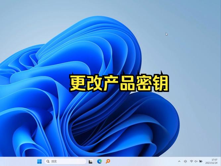Click the speaker tray icon beside the chevron

click(185, 161)
